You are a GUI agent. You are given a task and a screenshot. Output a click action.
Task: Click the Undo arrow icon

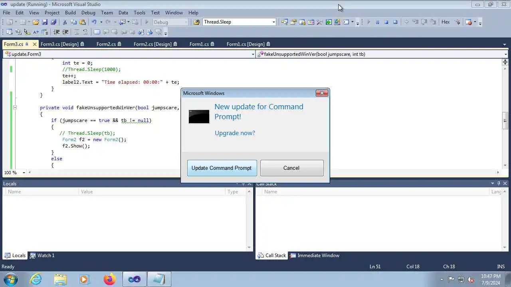[x=94, y=22]
